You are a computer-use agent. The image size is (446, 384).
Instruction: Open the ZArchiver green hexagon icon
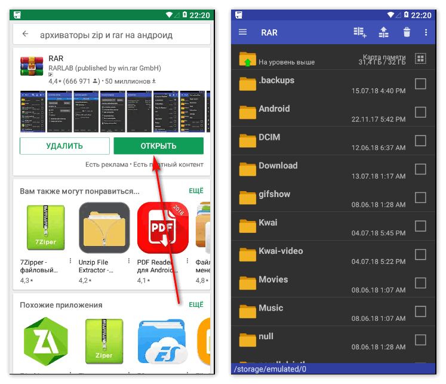coord(46,342)
